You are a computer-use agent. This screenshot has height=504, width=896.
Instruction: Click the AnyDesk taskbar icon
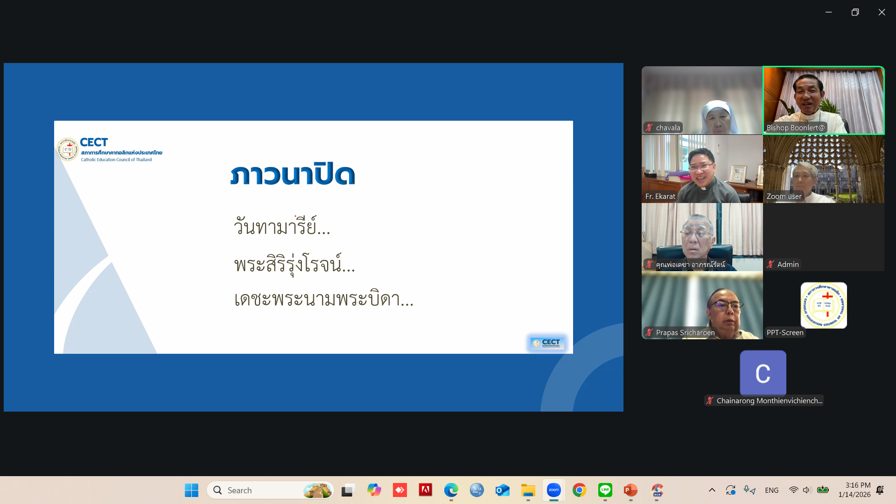tap(399, 490)
